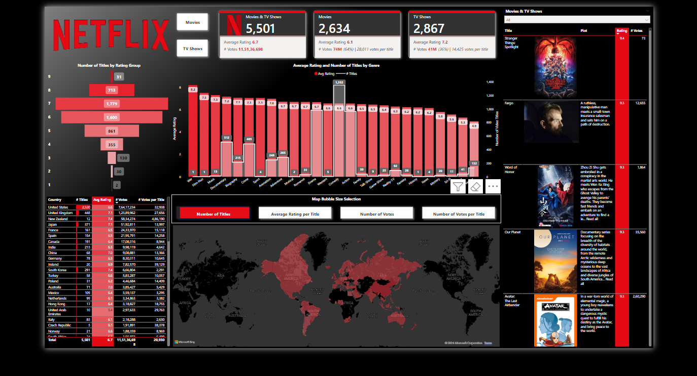Select United Arab Emirates row in table
The image size is (697, 376).
(x=107, y=310)
